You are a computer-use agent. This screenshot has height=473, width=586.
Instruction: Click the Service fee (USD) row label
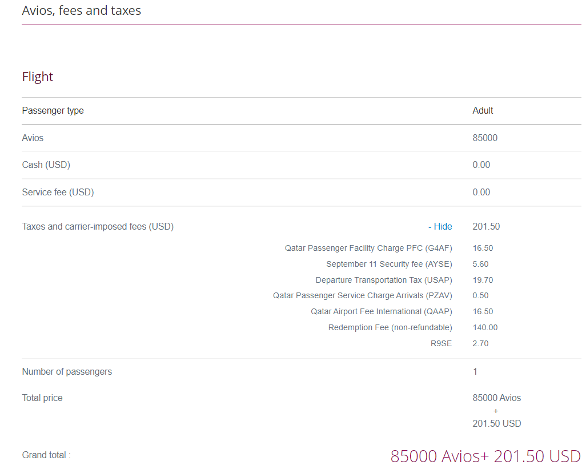coord(58,192)
